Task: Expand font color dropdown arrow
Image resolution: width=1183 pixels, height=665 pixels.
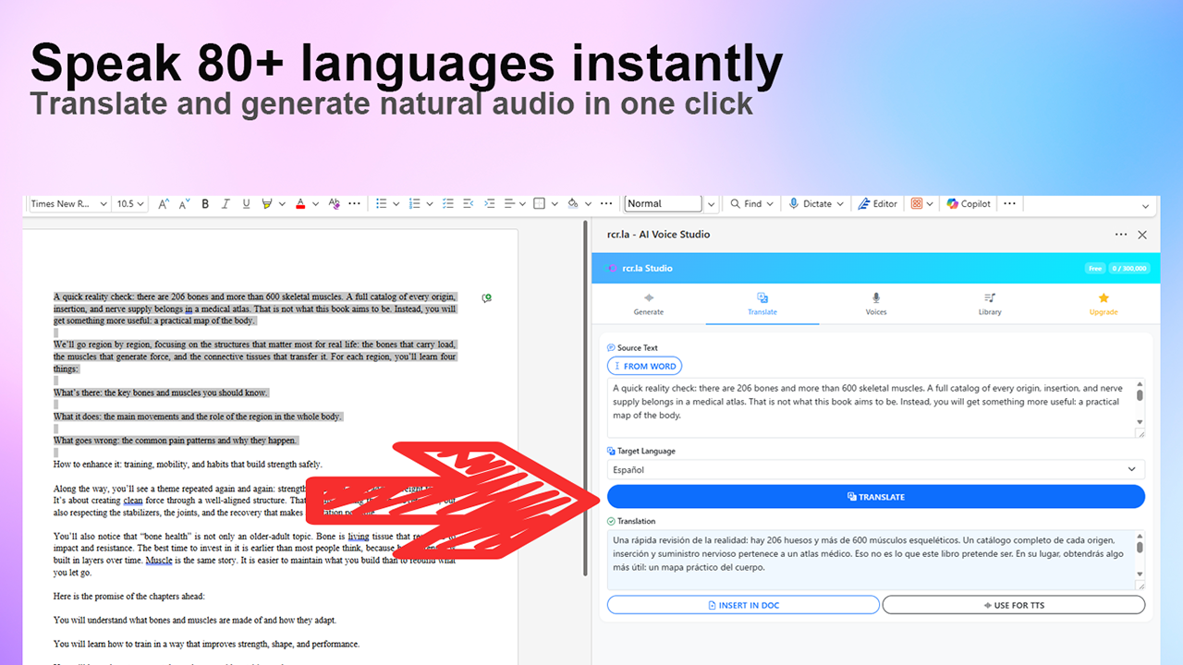Action: pyautogui.click(x=315, y=204)
